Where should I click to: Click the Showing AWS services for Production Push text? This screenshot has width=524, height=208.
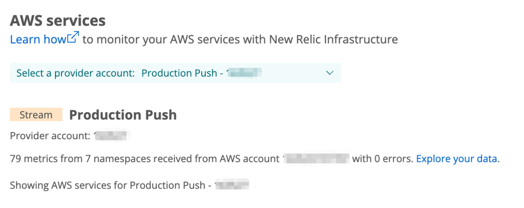[x=107, y=185]
